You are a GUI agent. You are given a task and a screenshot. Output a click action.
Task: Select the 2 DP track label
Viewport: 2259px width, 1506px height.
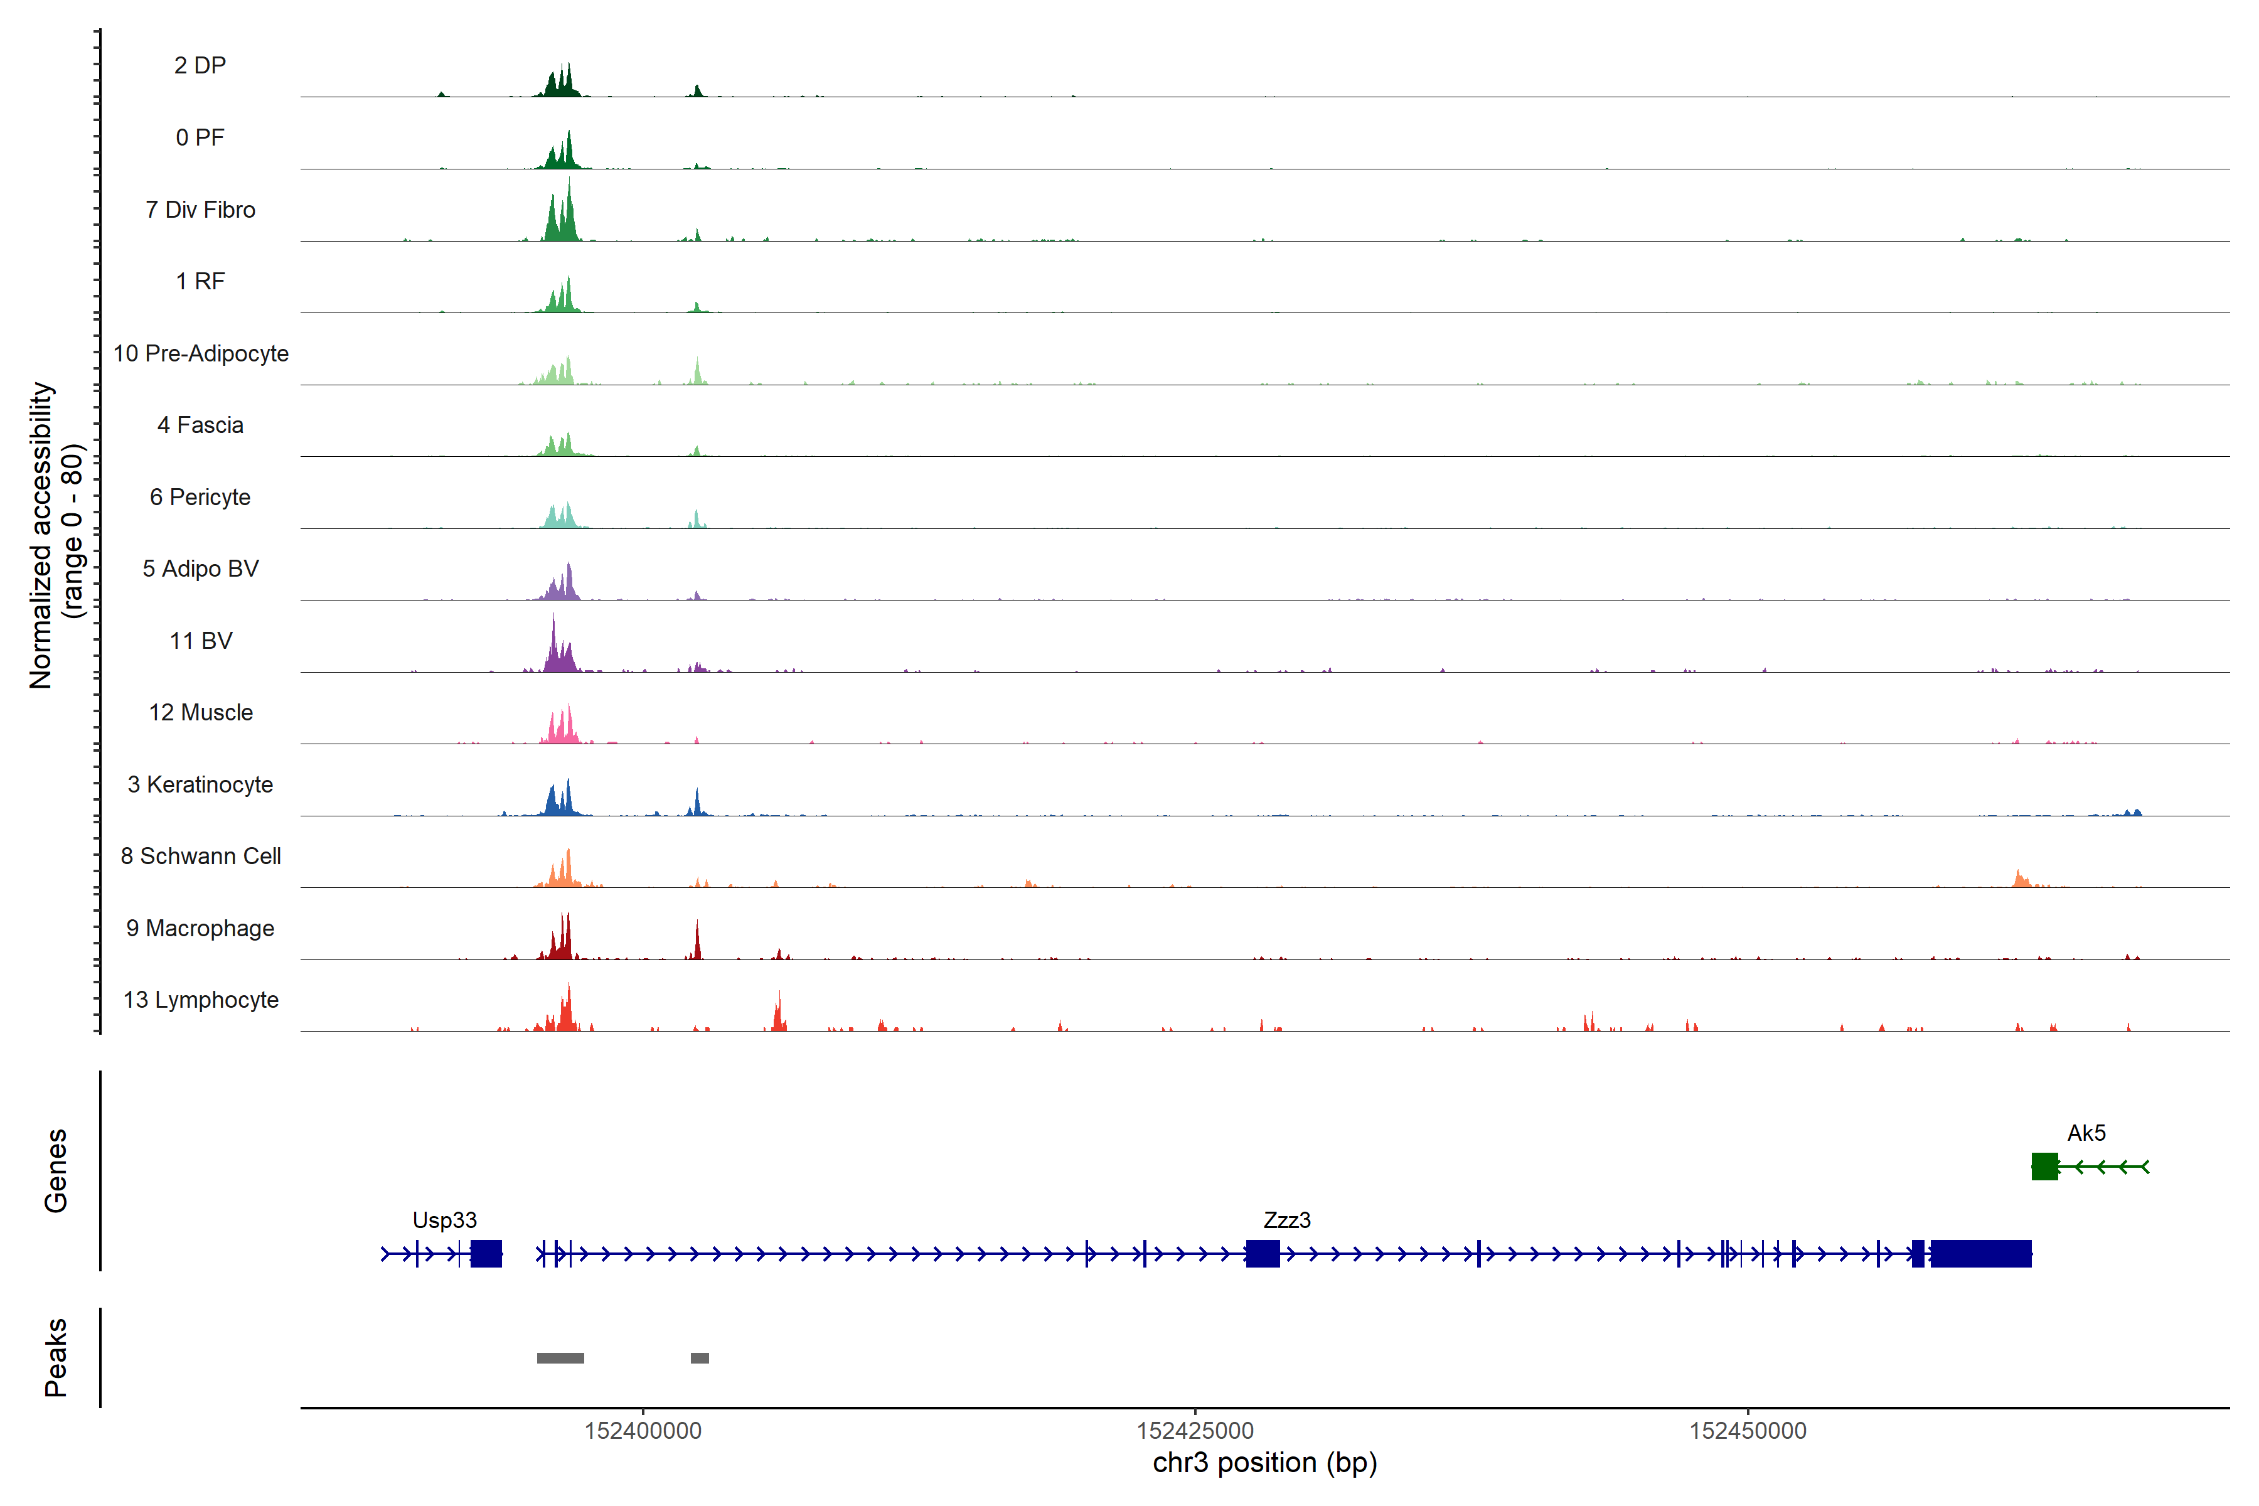[x=200, y=65]
